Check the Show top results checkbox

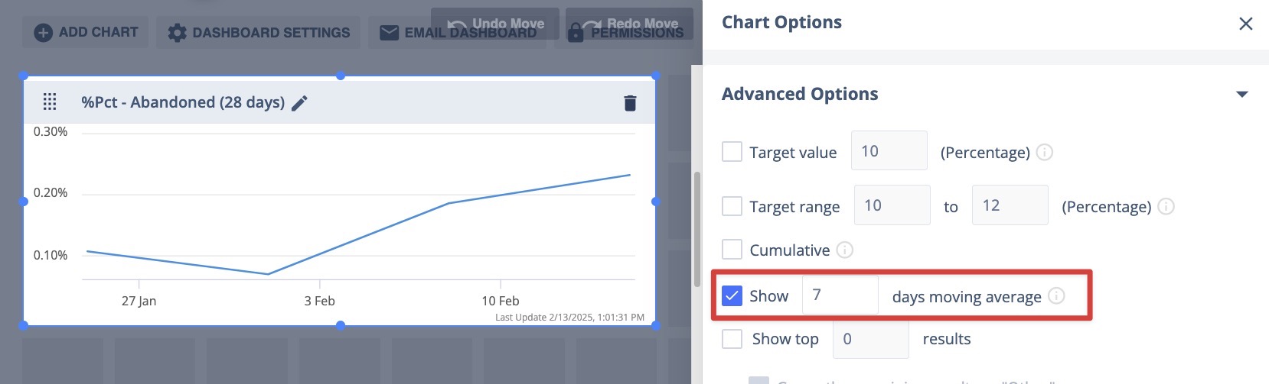click(732, 339)
